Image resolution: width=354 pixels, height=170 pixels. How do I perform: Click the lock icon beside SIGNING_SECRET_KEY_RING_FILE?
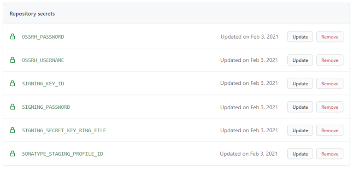coord(12,130)
